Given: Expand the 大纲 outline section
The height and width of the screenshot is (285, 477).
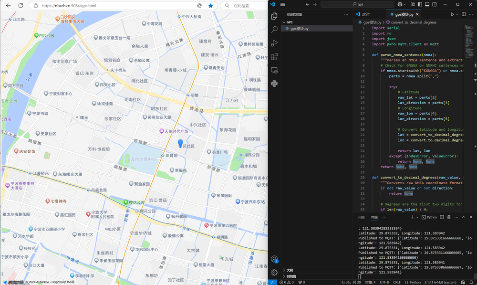Looking at the screenshot, I should [x=316, y=270].
